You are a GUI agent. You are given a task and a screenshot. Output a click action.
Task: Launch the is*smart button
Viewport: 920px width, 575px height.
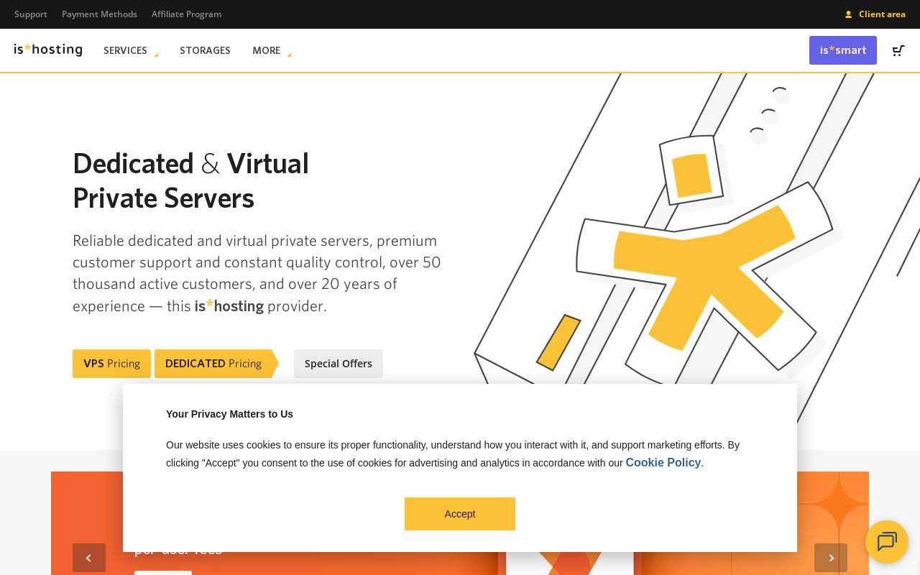pos(843,50)
